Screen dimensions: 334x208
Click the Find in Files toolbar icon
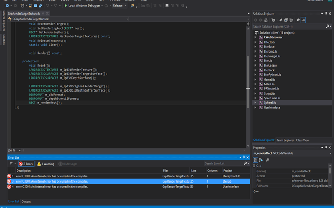(133, 6)
